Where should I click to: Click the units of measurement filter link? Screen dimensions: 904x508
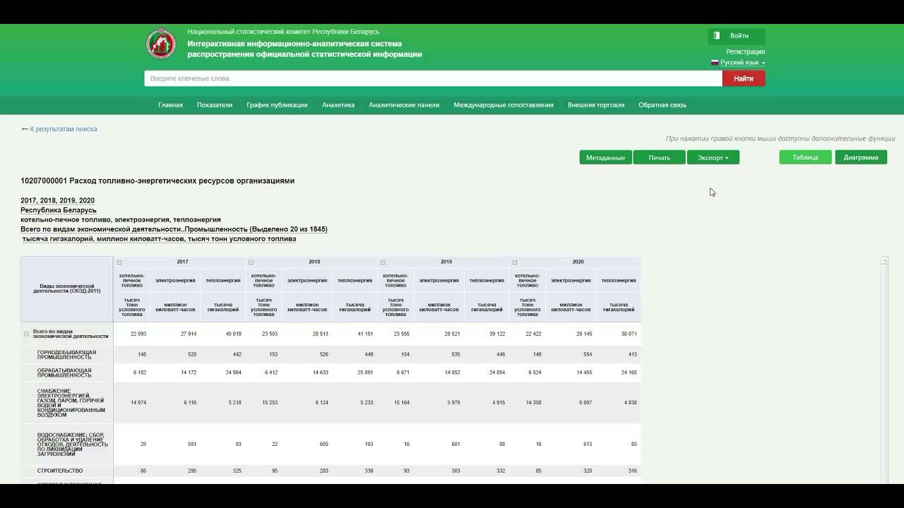(x=159, y=239)
